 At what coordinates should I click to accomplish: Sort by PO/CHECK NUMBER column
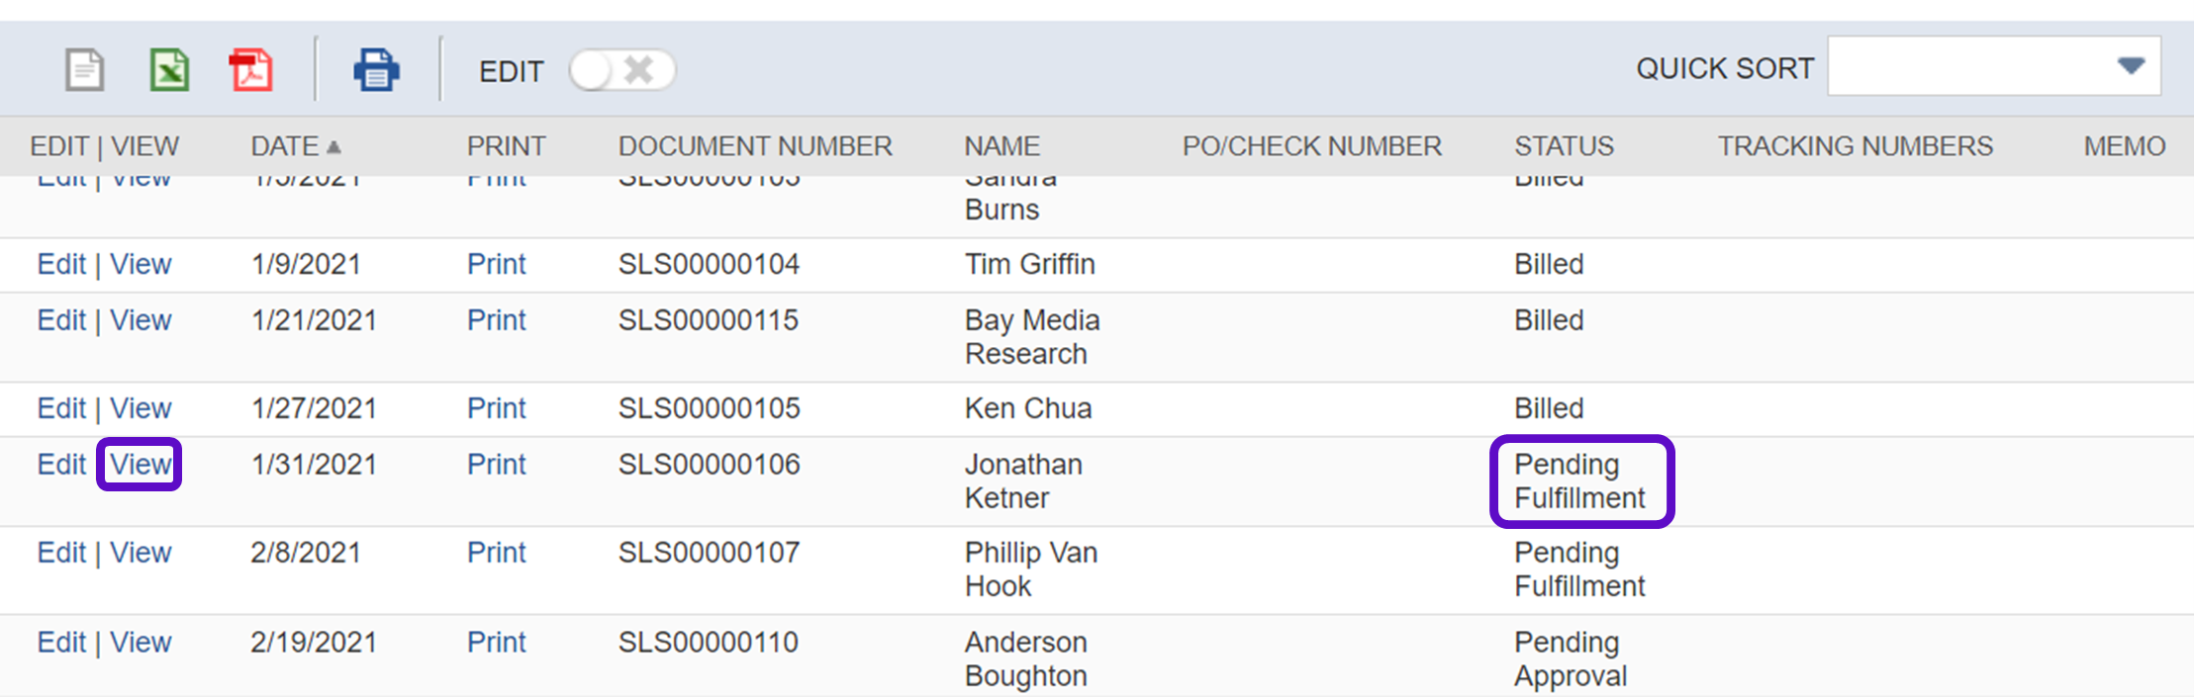[x=1311, y=146]
